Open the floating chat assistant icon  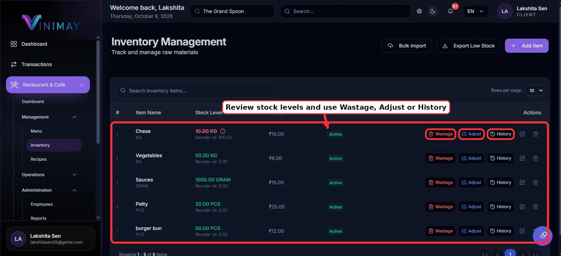point(543,236)
